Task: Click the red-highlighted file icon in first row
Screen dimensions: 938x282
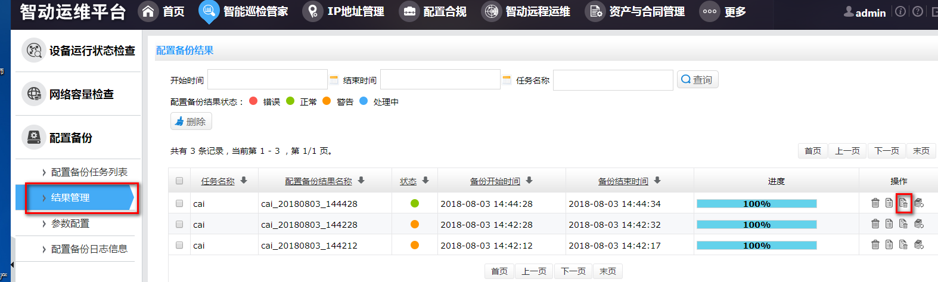Action: click(x=903, y=203)
